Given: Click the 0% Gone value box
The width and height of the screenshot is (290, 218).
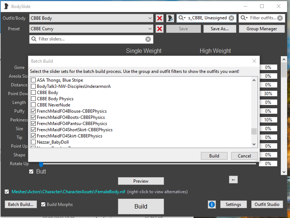Looking at the screenshot, I should click(268, 67).
